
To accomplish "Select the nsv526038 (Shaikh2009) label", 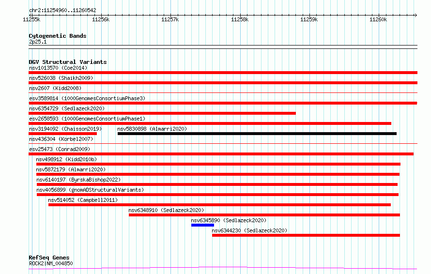I will (61, 78).
